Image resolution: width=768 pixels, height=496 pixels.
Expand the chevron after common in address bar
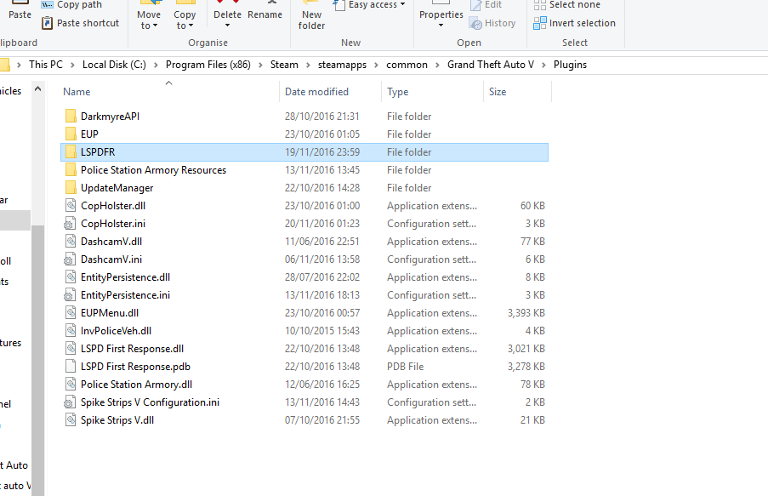coord(437,65)
